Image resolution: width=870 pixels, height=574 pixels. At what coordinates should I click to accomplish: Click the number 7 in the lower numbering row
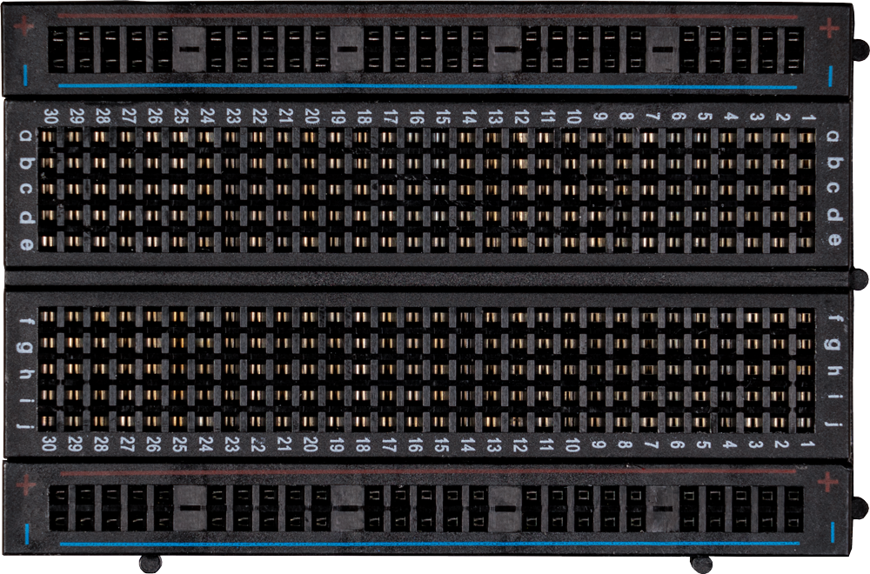(651, 444)
